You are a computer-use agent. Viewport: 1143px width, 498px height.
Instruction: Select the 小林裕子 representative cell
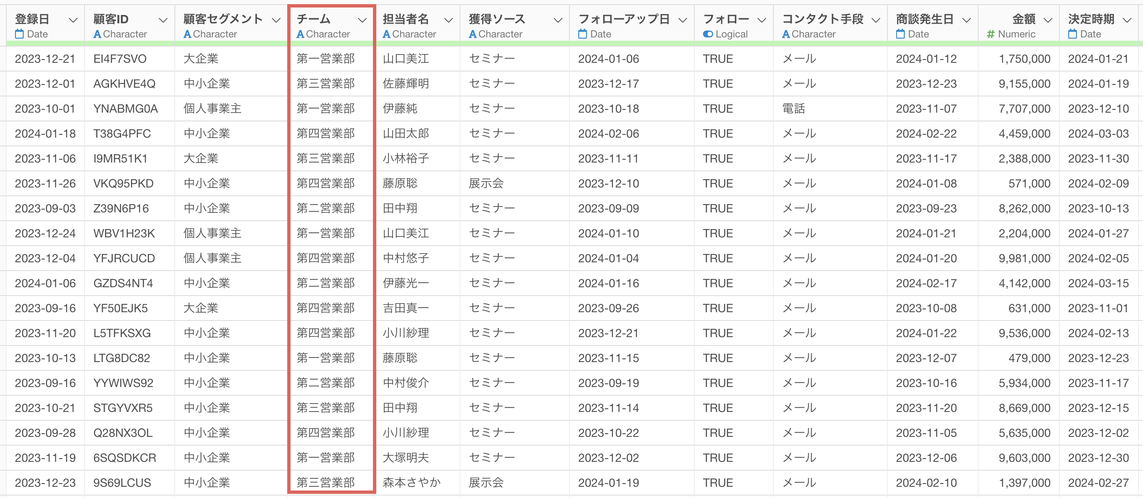pos(406,159)
